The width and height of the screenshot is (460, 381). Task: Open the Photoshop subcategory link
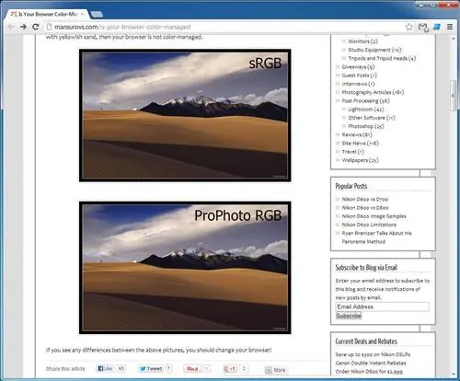click(x=366, y=126)
